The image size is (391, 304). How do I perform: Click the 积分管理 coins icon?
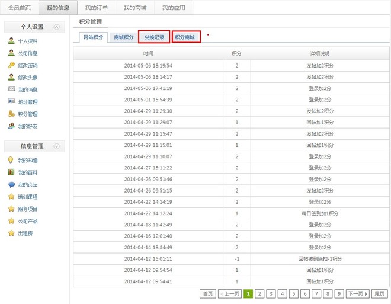11,114
